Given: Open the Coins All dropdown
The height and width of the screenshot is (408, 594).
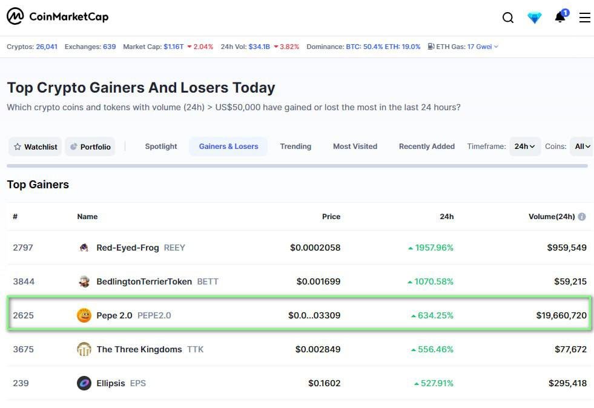Looking at the screenshot, I should coord(582,146).
